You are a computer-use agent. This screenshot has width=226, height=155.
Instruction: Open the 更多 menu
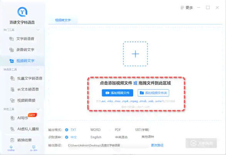pos(187,8)
